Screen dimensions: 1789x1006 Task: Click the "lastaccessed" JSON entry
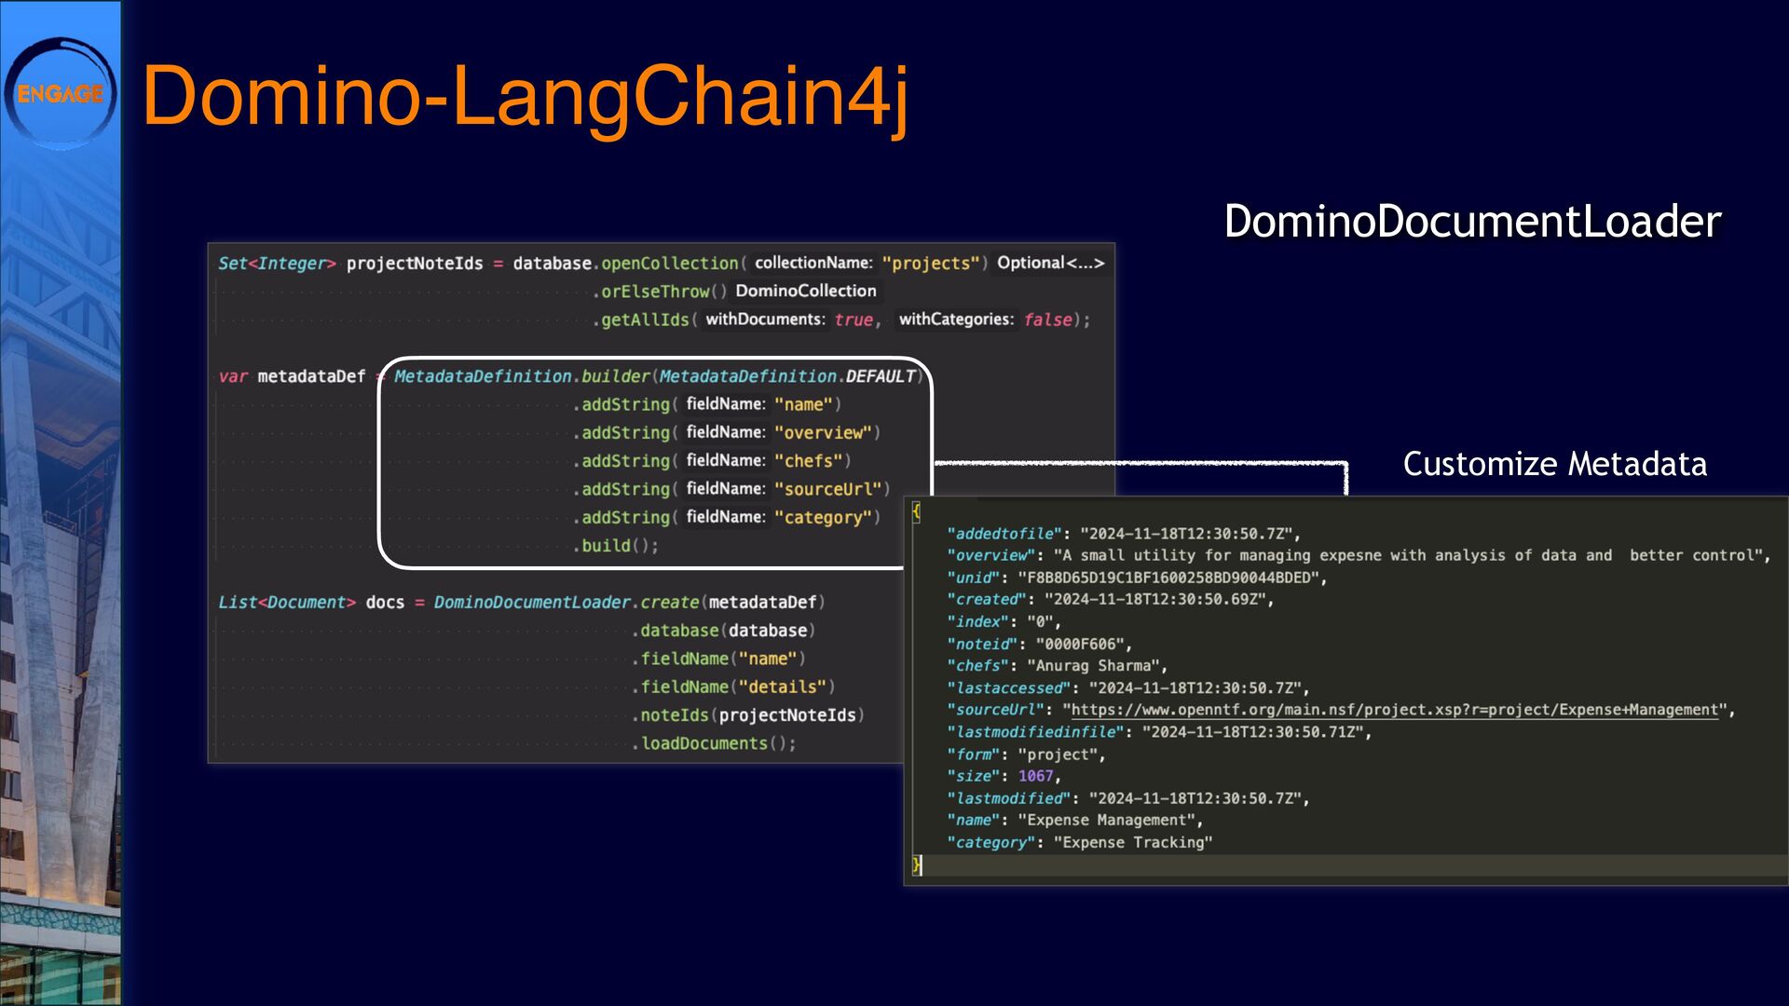[x=1128, y=688]
